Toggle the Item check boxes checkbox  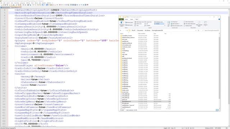pyautogui.click(x=184, y=22)
